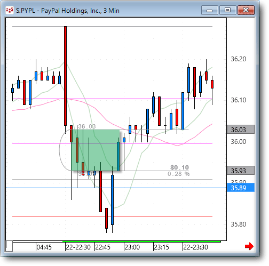Select the red horizontal line near 35.82

(x=112, y=216)
